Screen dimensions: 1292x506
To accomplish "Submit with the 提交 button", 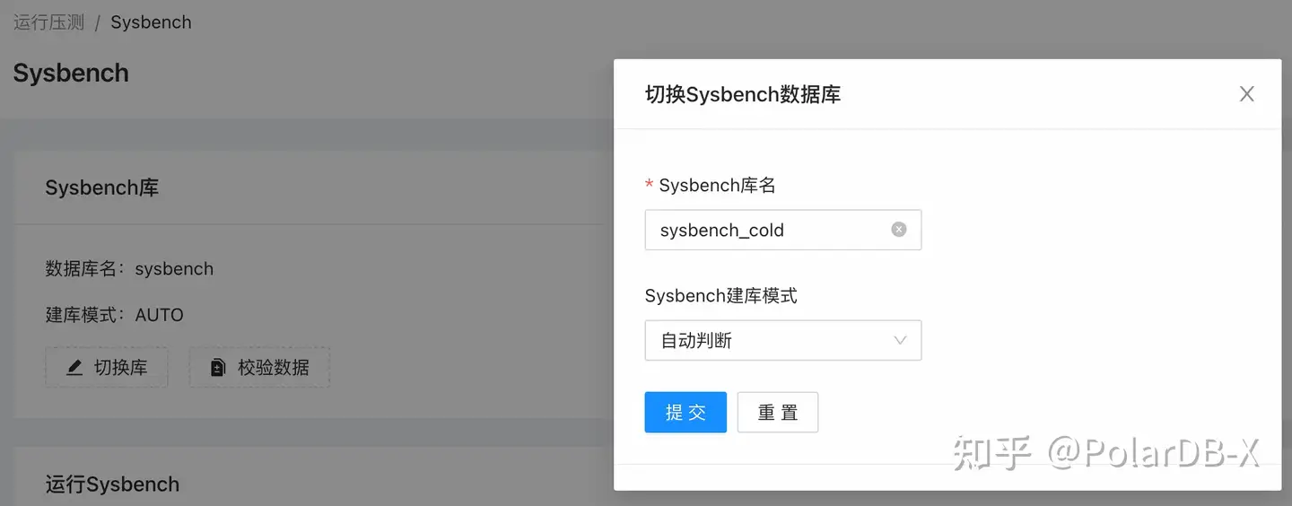I will tap(685, 413).
